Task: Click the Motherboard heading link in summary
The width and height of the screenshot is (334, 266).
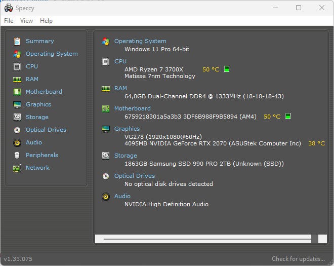Action: point(133,108)
